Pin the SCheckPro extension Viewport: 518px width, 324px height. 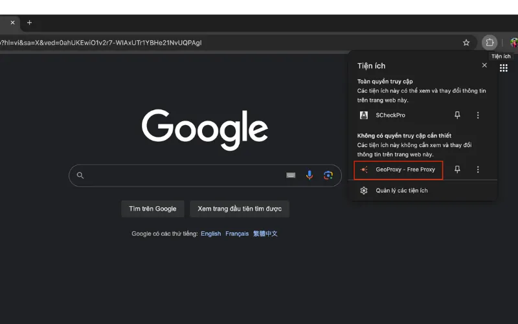[x=457, y=115]
